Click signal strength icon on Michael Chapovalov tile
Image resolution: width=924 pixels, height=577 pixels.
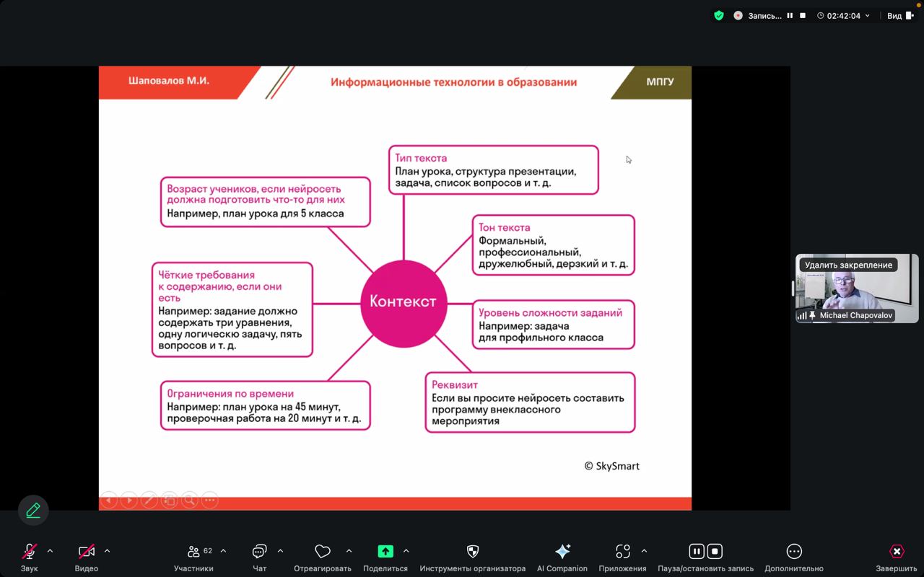click(802, 316)
